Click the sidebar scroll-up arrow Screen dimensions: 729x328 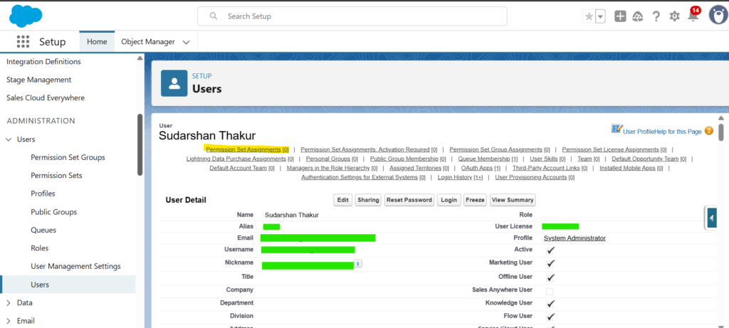click(x=140, y=58)
